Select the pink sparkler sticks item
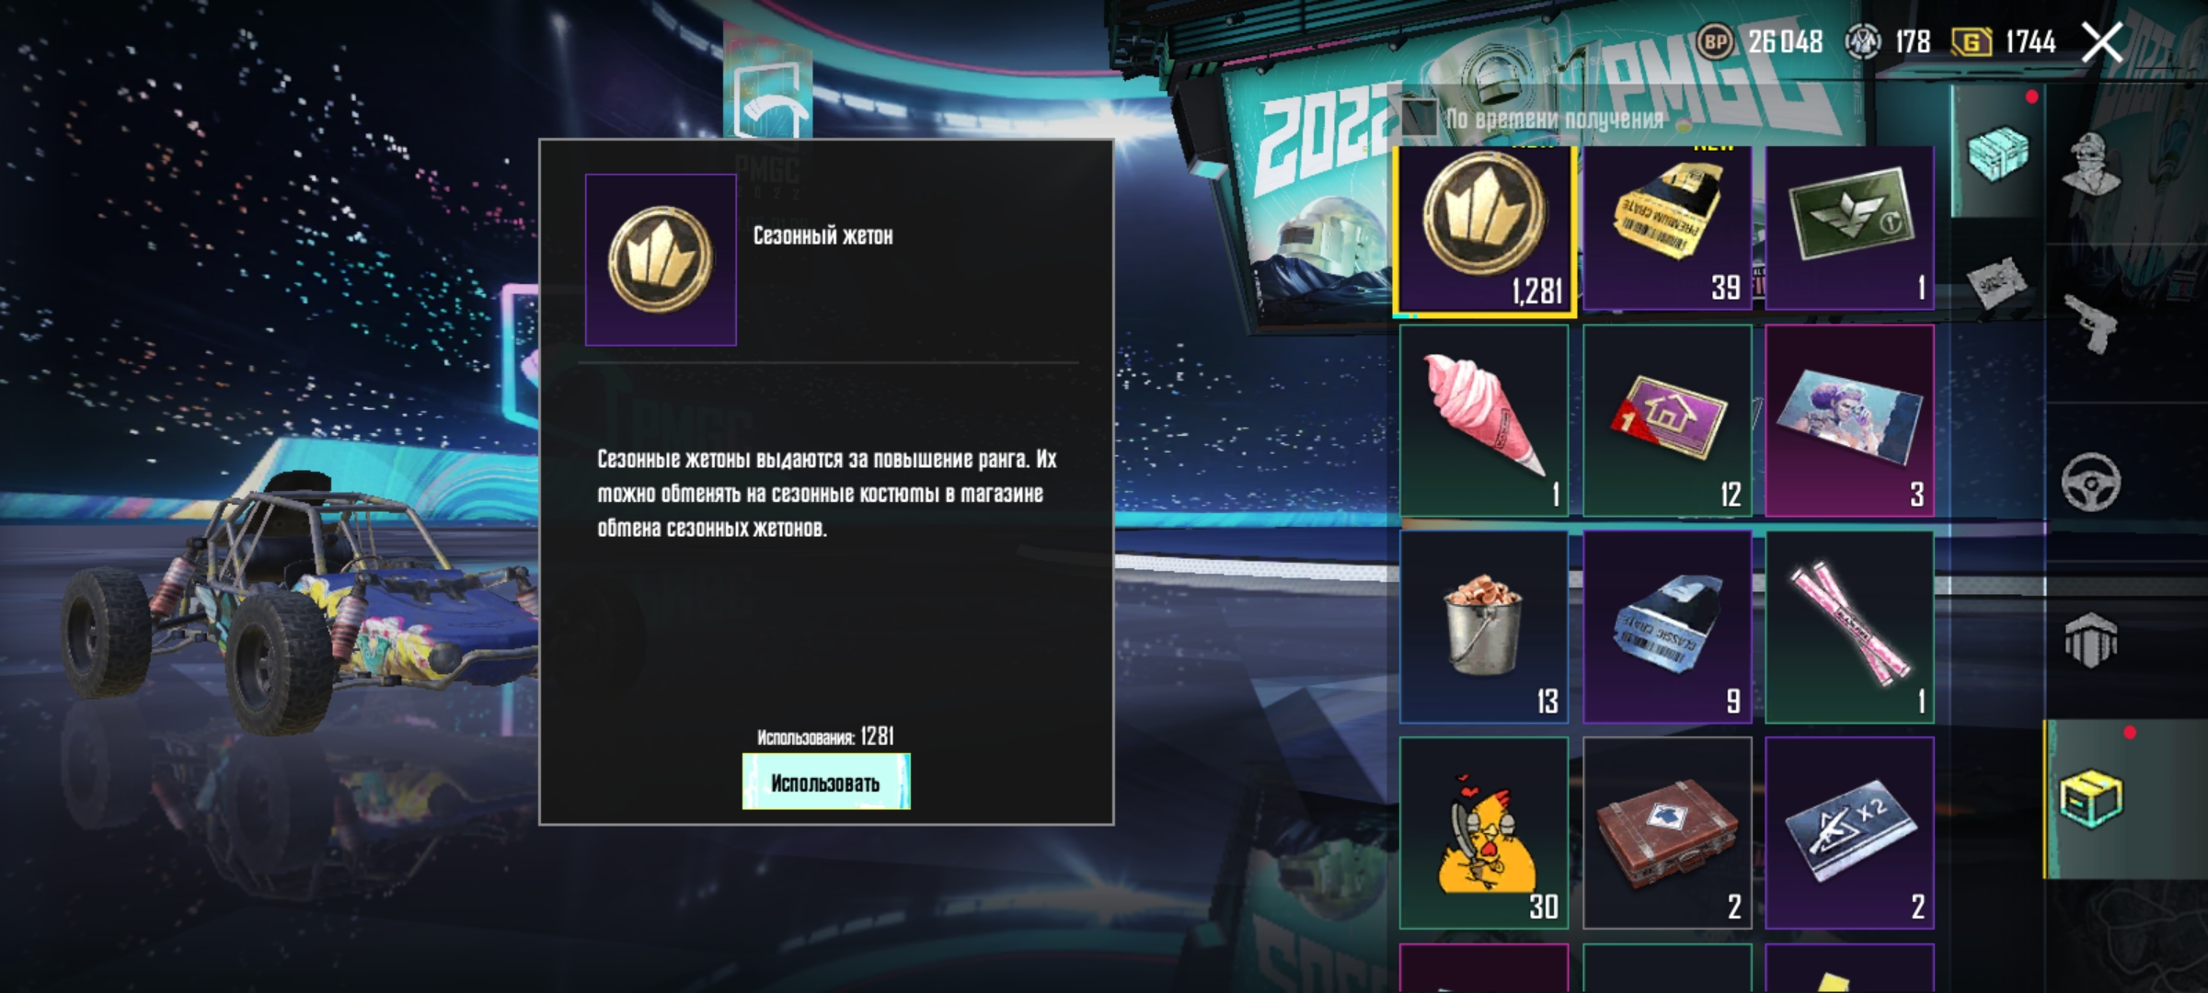Image resolution: width=2208 pixels, height=993 pixels. pyautogui.click(x=1850, y=626)
